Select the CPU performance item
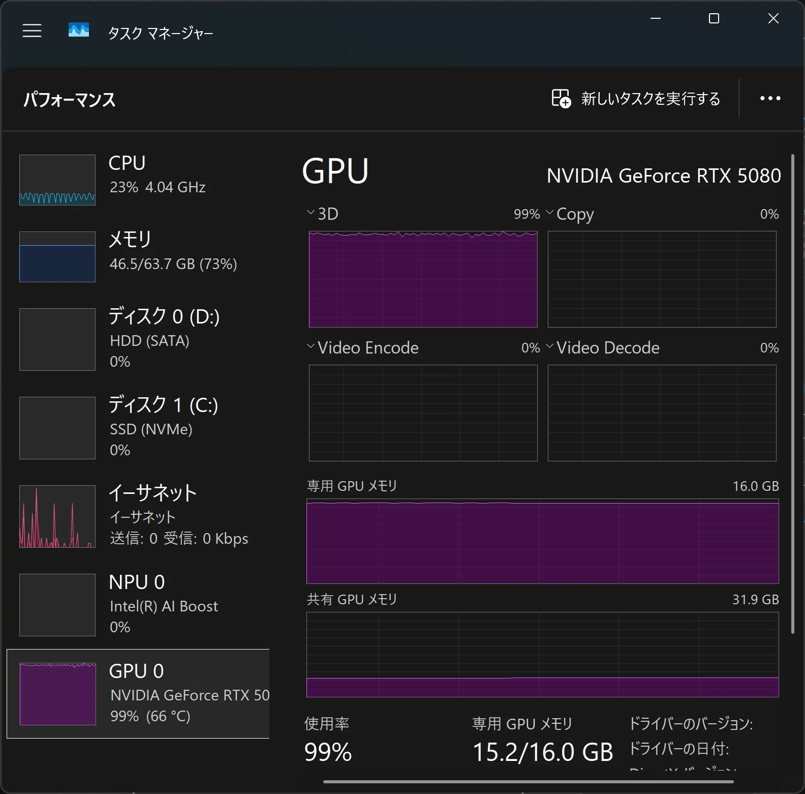Image resolution: width=805 pixels, height=794 pixels. (x=138, y=180)
